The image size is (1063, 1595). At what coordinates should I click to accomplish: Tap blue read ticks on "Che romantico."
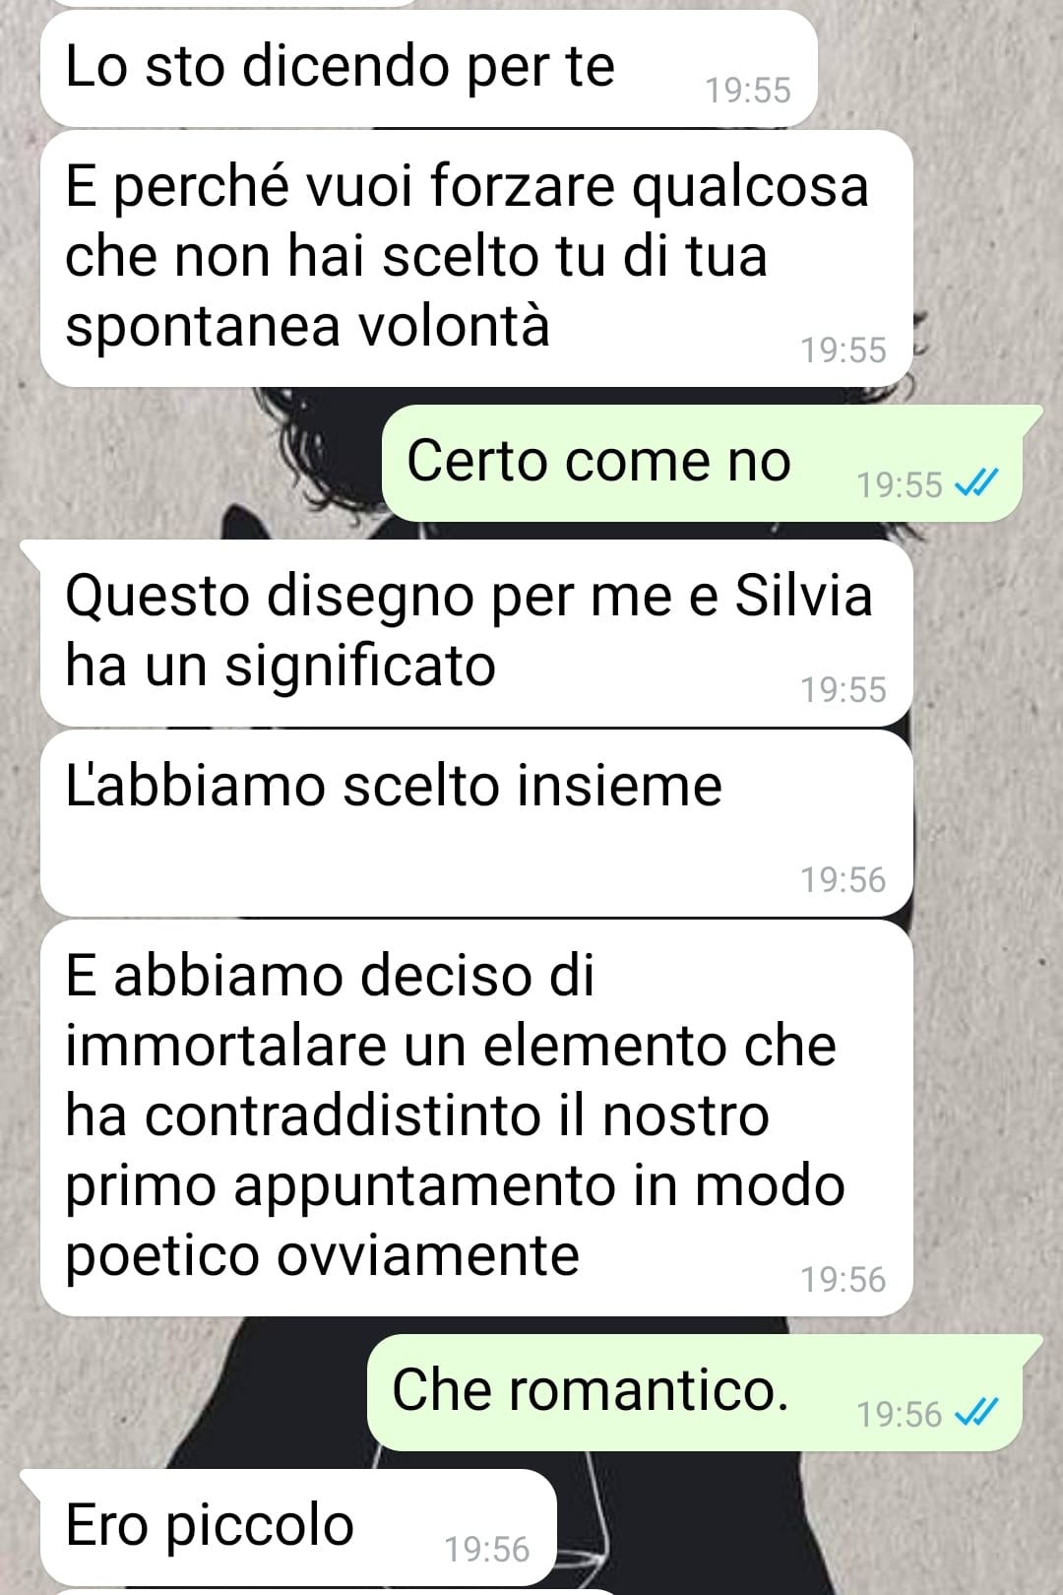click(977, 1413)
